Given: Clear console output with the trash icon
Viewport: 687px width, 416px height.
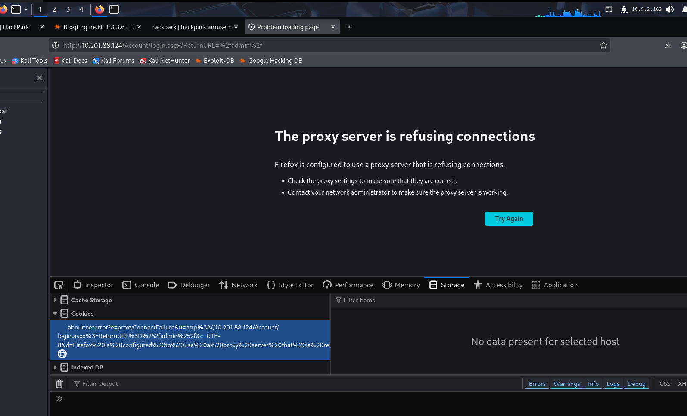Looking at the screenshot, I should click(x=59, y=384).
